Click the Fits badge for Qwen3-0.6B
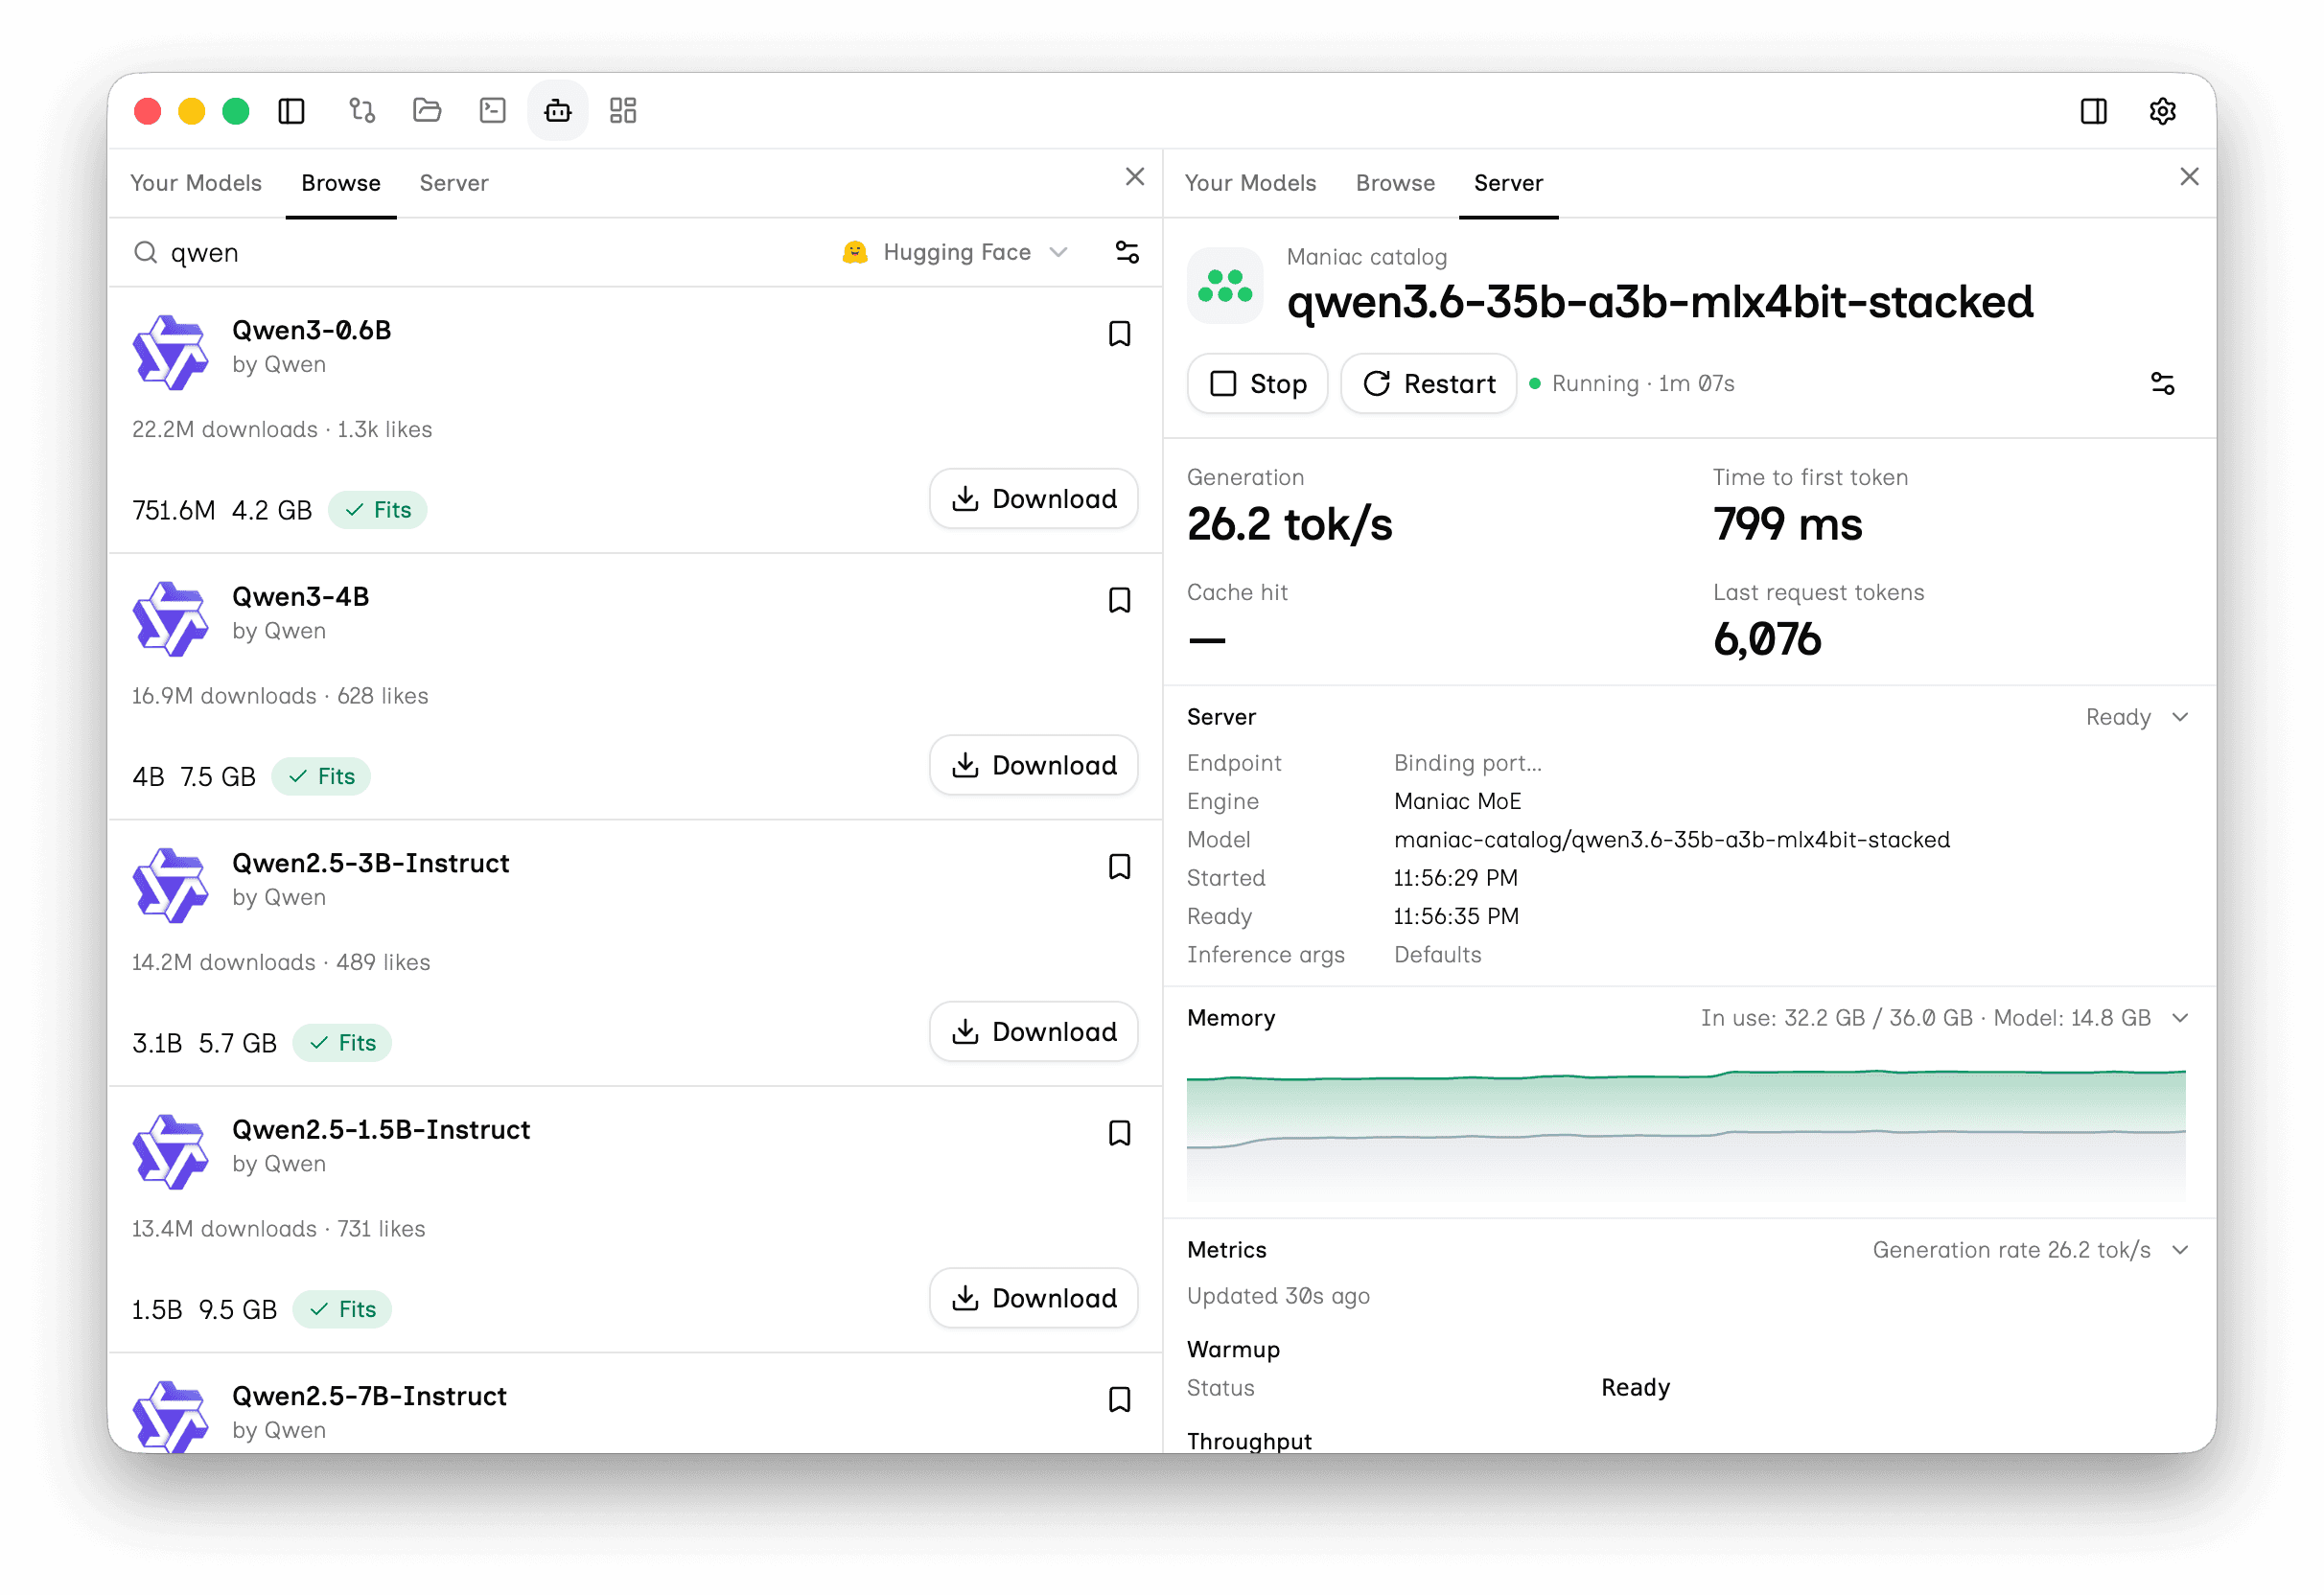 pos(378,511)
